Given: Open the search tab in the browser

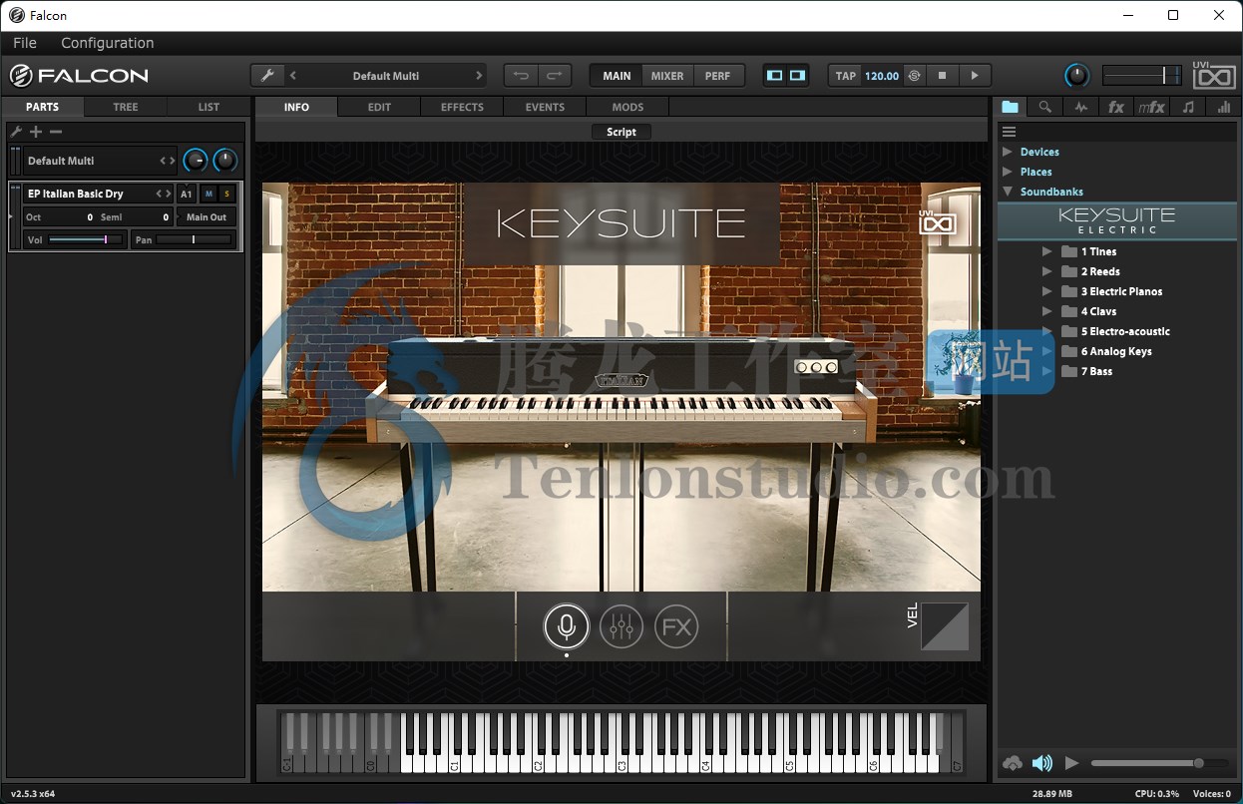Looking at the screenshot, I should (1045, 107).
